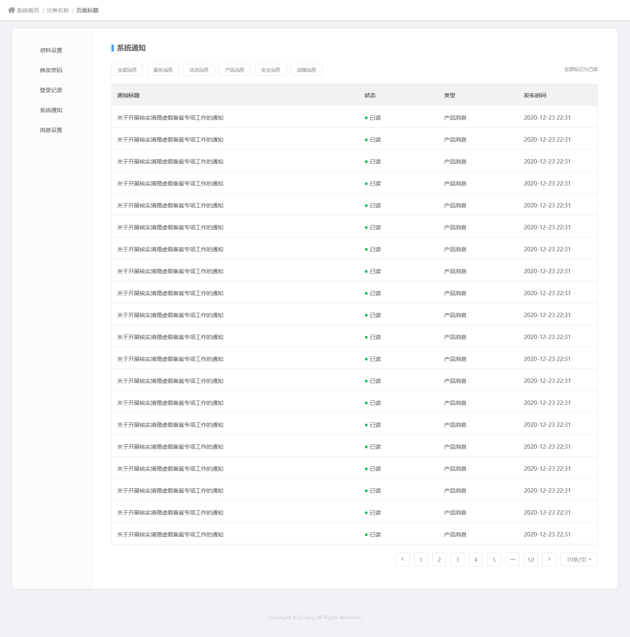This screenshot has height=637, width=630.
Task: Open the 10条/页 page size dropdown
Action: pos(579,559)
